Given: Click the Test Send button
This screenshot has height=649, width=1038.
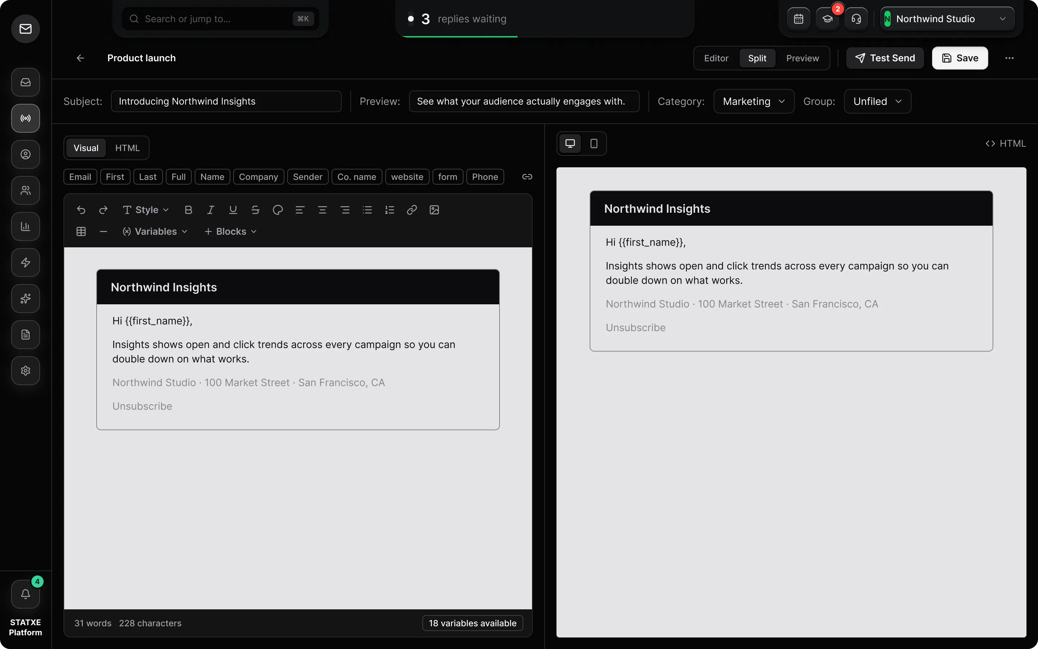Looking at the screenshot, I should (885, 58).
